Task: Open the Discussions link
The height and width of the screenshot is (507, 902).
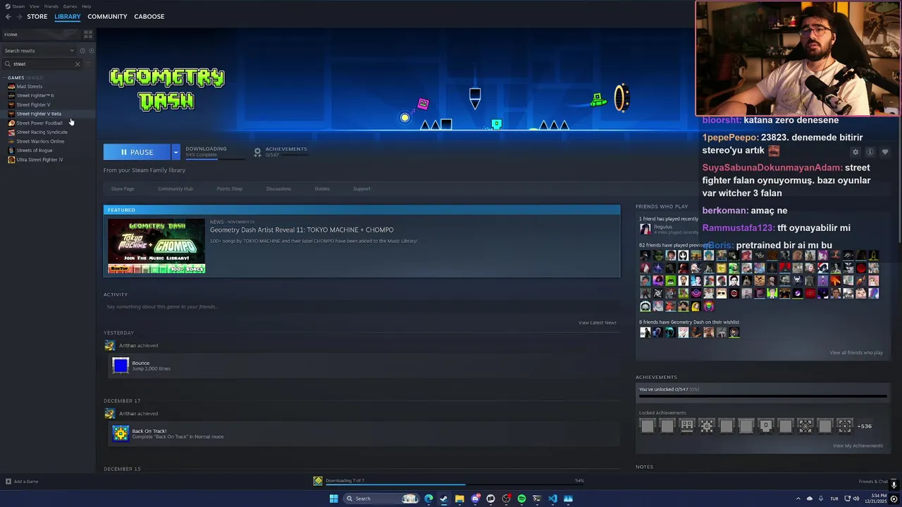Action: tap(278, 189)
